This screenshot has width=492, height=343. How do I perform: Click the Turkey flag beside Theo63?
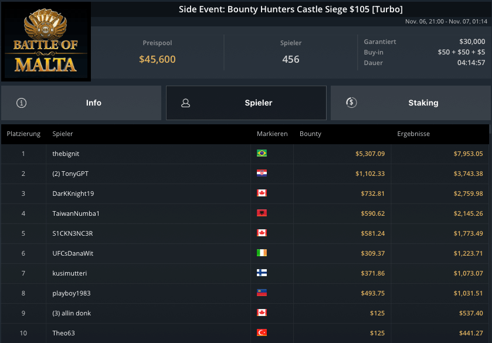pyautogui.click(x=262, y=333)
